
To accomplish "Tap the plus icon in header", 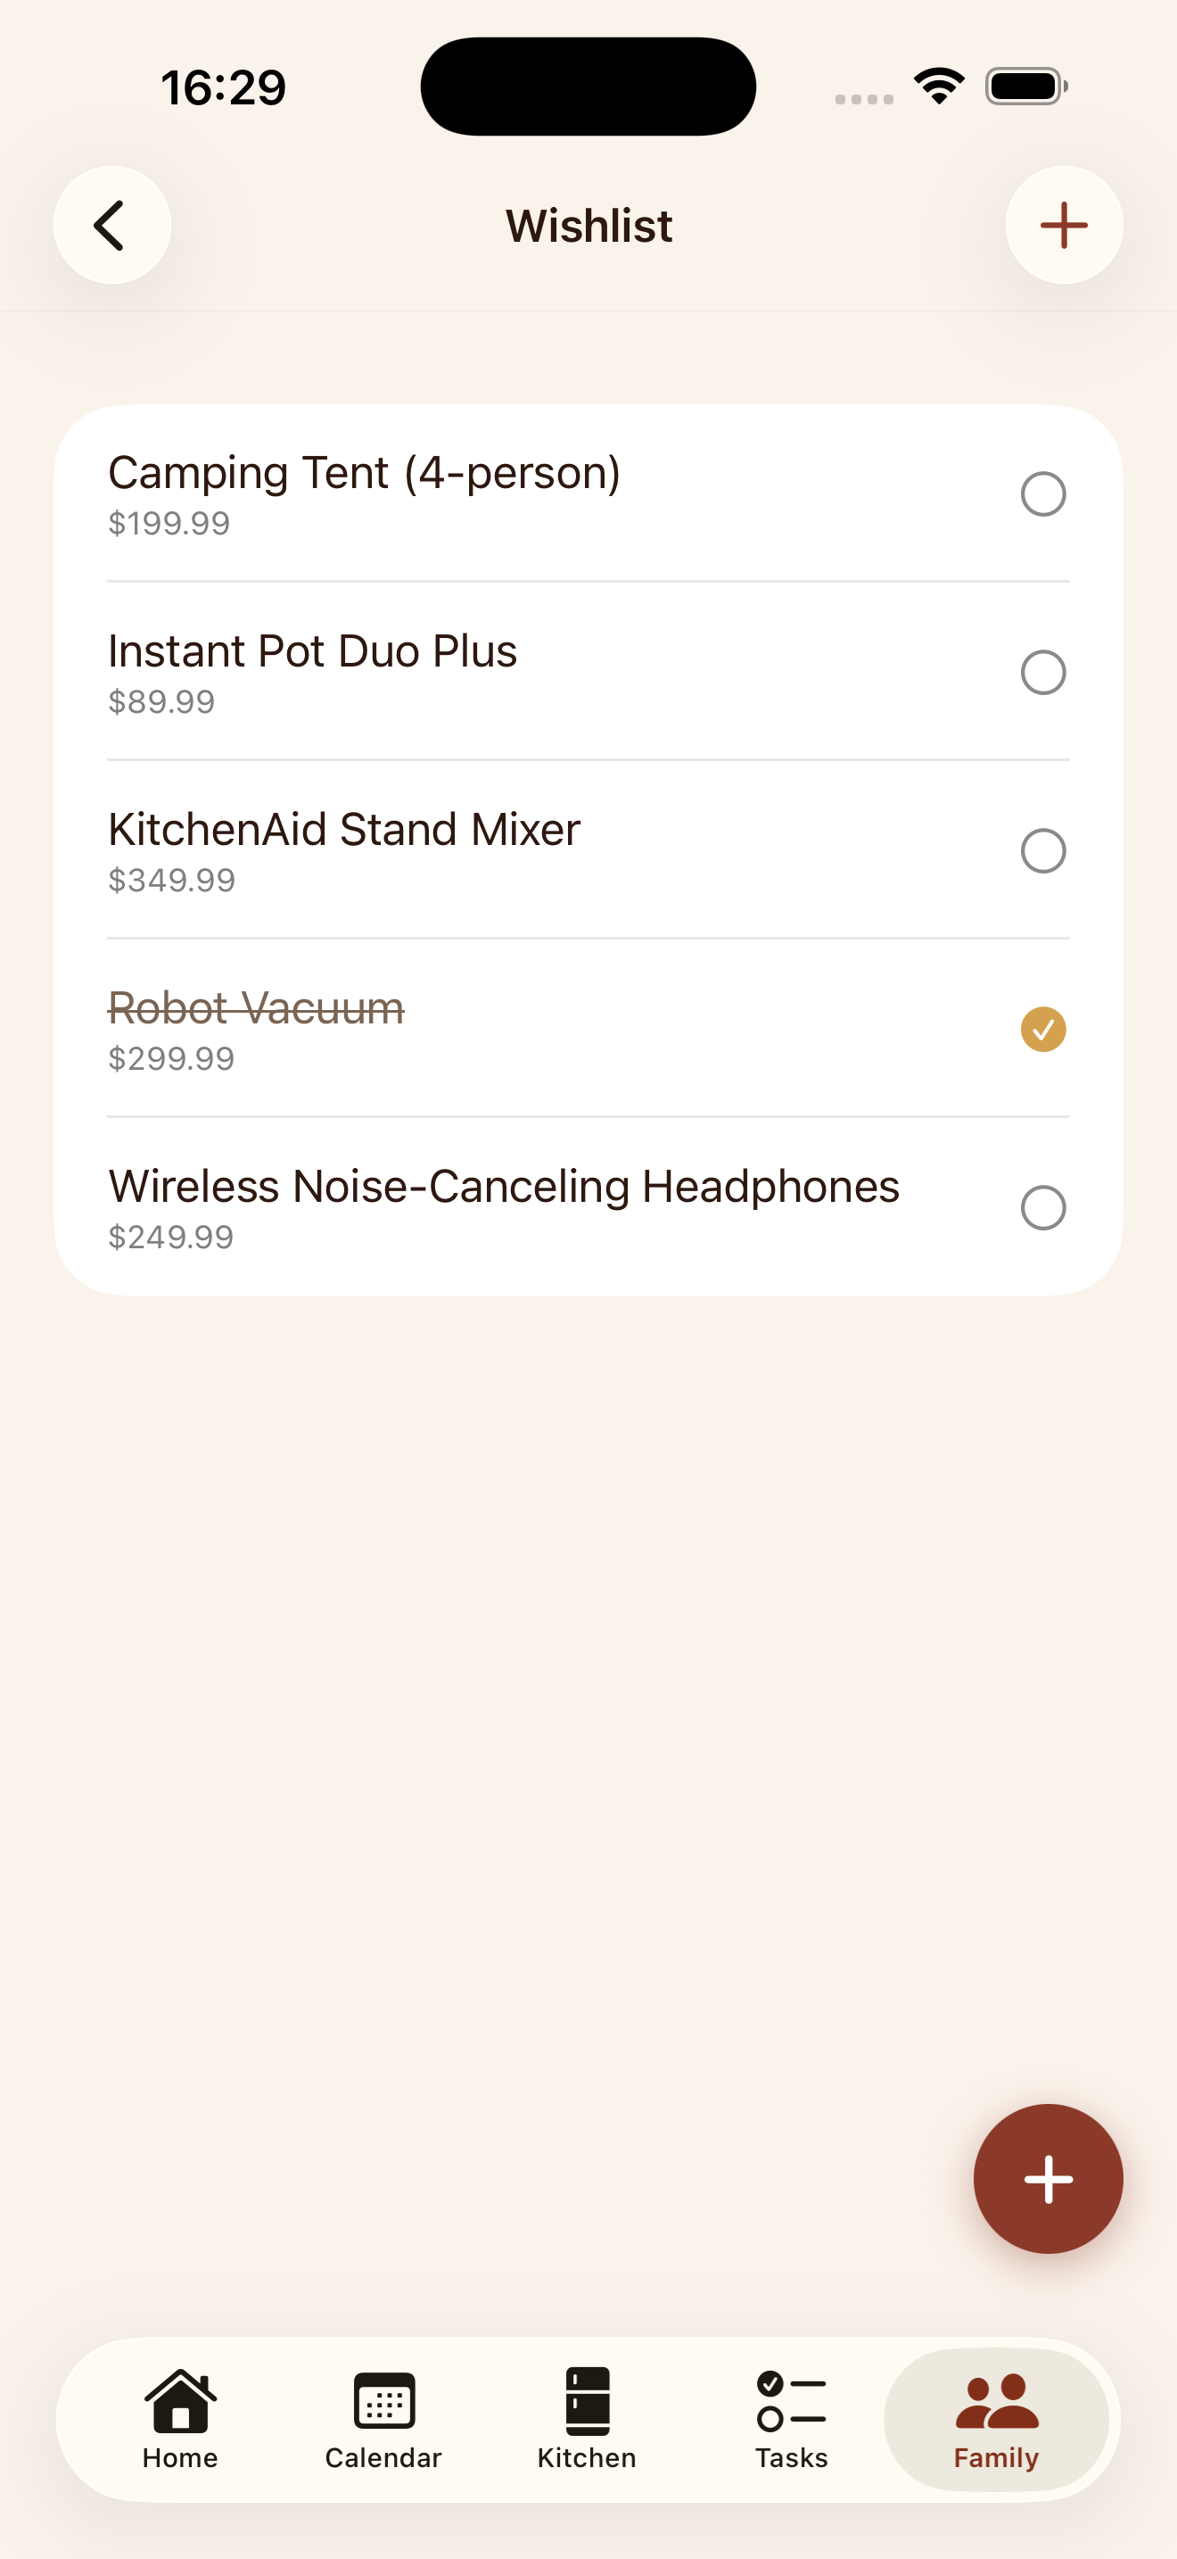I will click(x=1063, y=226).
